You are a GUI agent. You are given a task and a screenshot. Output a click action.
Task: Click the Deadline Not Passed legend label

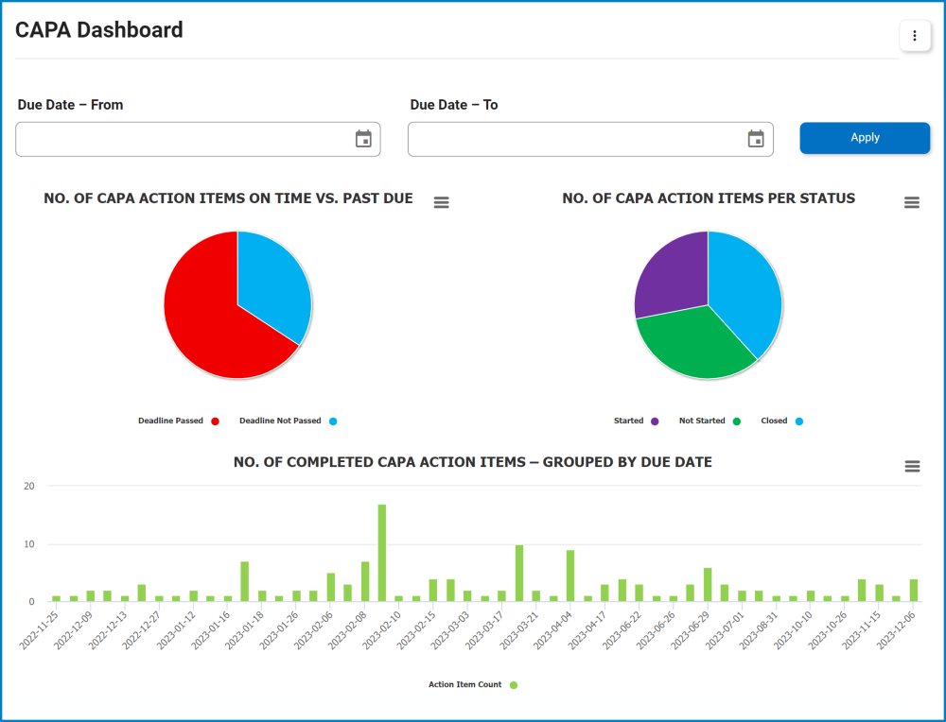click(279, 421)
